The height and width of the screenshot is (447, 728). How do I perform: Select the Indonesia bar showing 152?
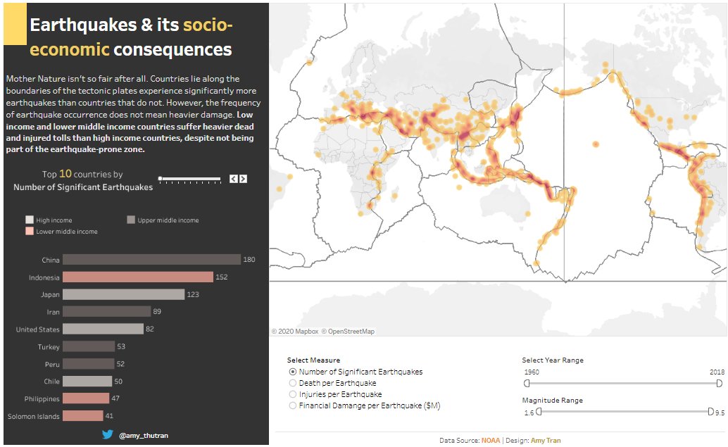(x=138, y=277)
